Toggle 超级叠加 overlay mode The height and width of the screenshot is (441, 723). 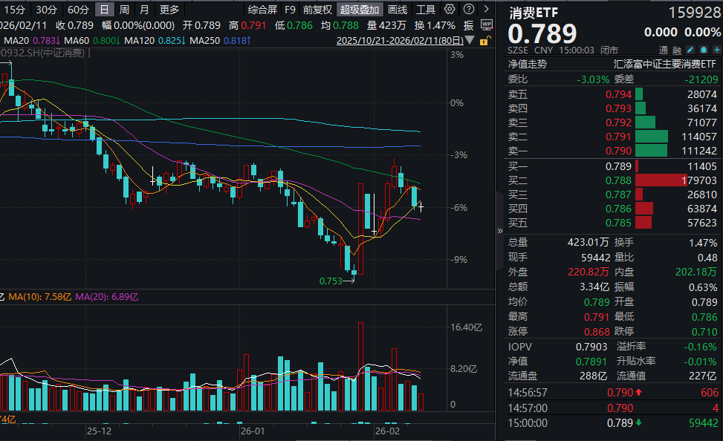tap(360, 10)
